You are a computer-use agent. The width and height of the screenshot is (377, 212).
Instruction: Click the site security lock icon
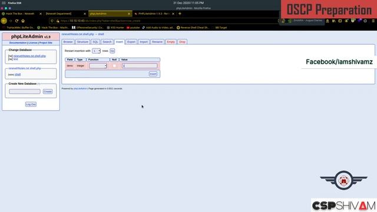click(x=58, y=21)
